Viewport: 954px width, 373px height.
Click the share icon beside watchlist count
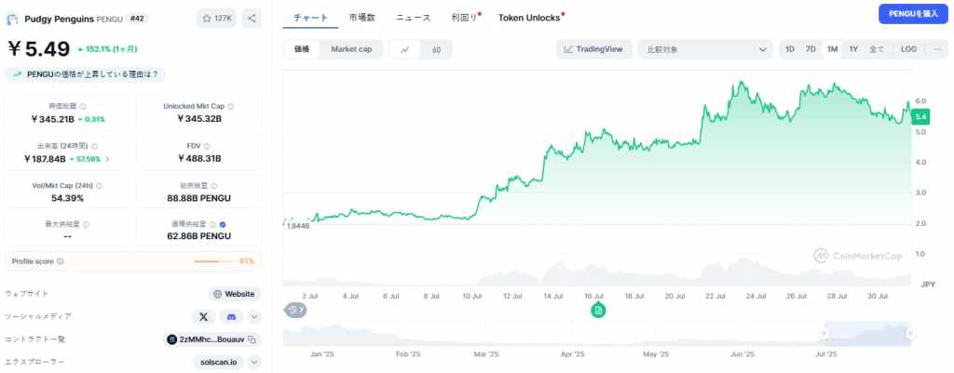pos(252,19)
